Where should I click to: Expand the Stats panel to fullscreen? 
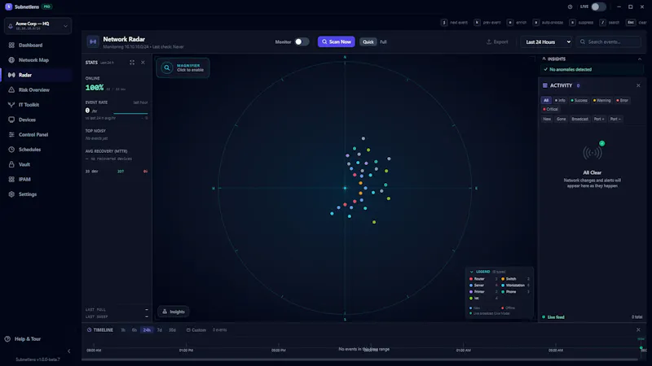[x=132, y=63]
